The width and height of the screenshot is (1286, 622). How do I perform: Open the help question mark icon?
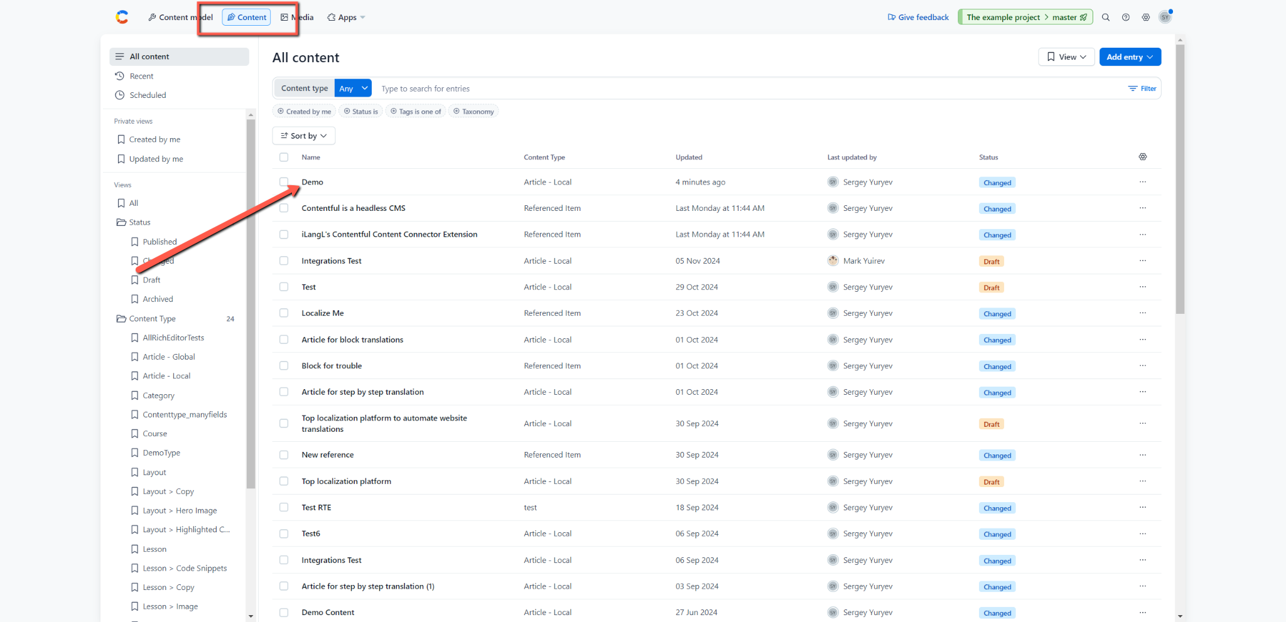[1126, 18]
